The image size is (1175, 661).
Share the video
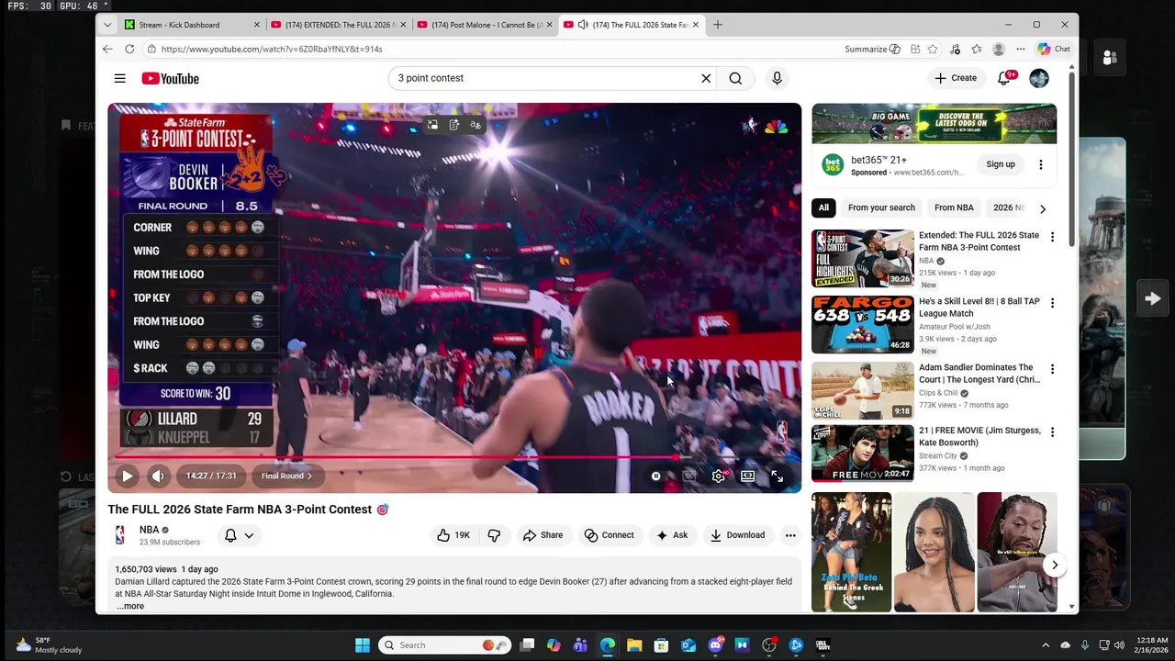pyautogui.click(x=543, y=535)
